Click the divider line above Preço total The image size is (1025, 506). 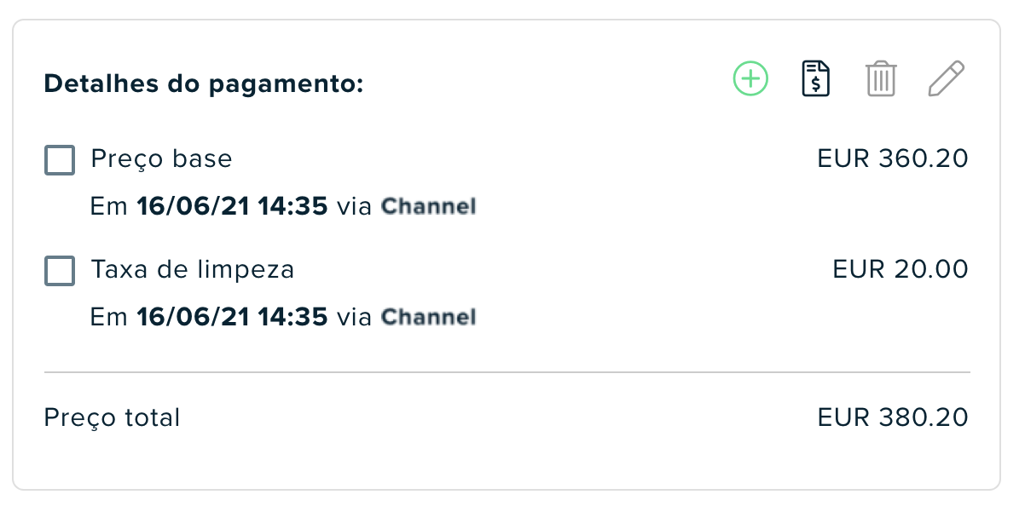click(x=507, y=372)
